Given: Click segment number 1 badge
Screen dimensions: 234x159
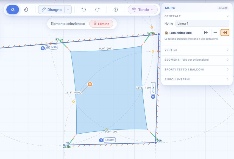Looking at the screenshot, I should point(101,140).
